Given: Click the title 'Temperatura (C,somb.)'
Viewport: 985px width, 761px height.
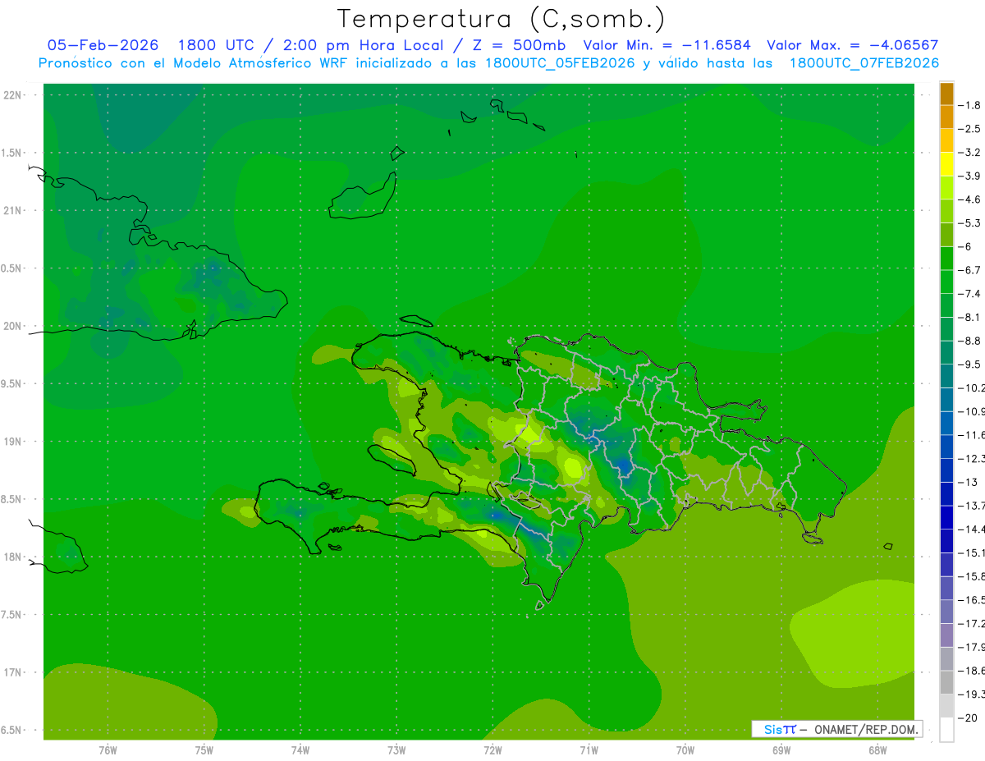Looking at the screenshot, I should (x=501, y=19).
